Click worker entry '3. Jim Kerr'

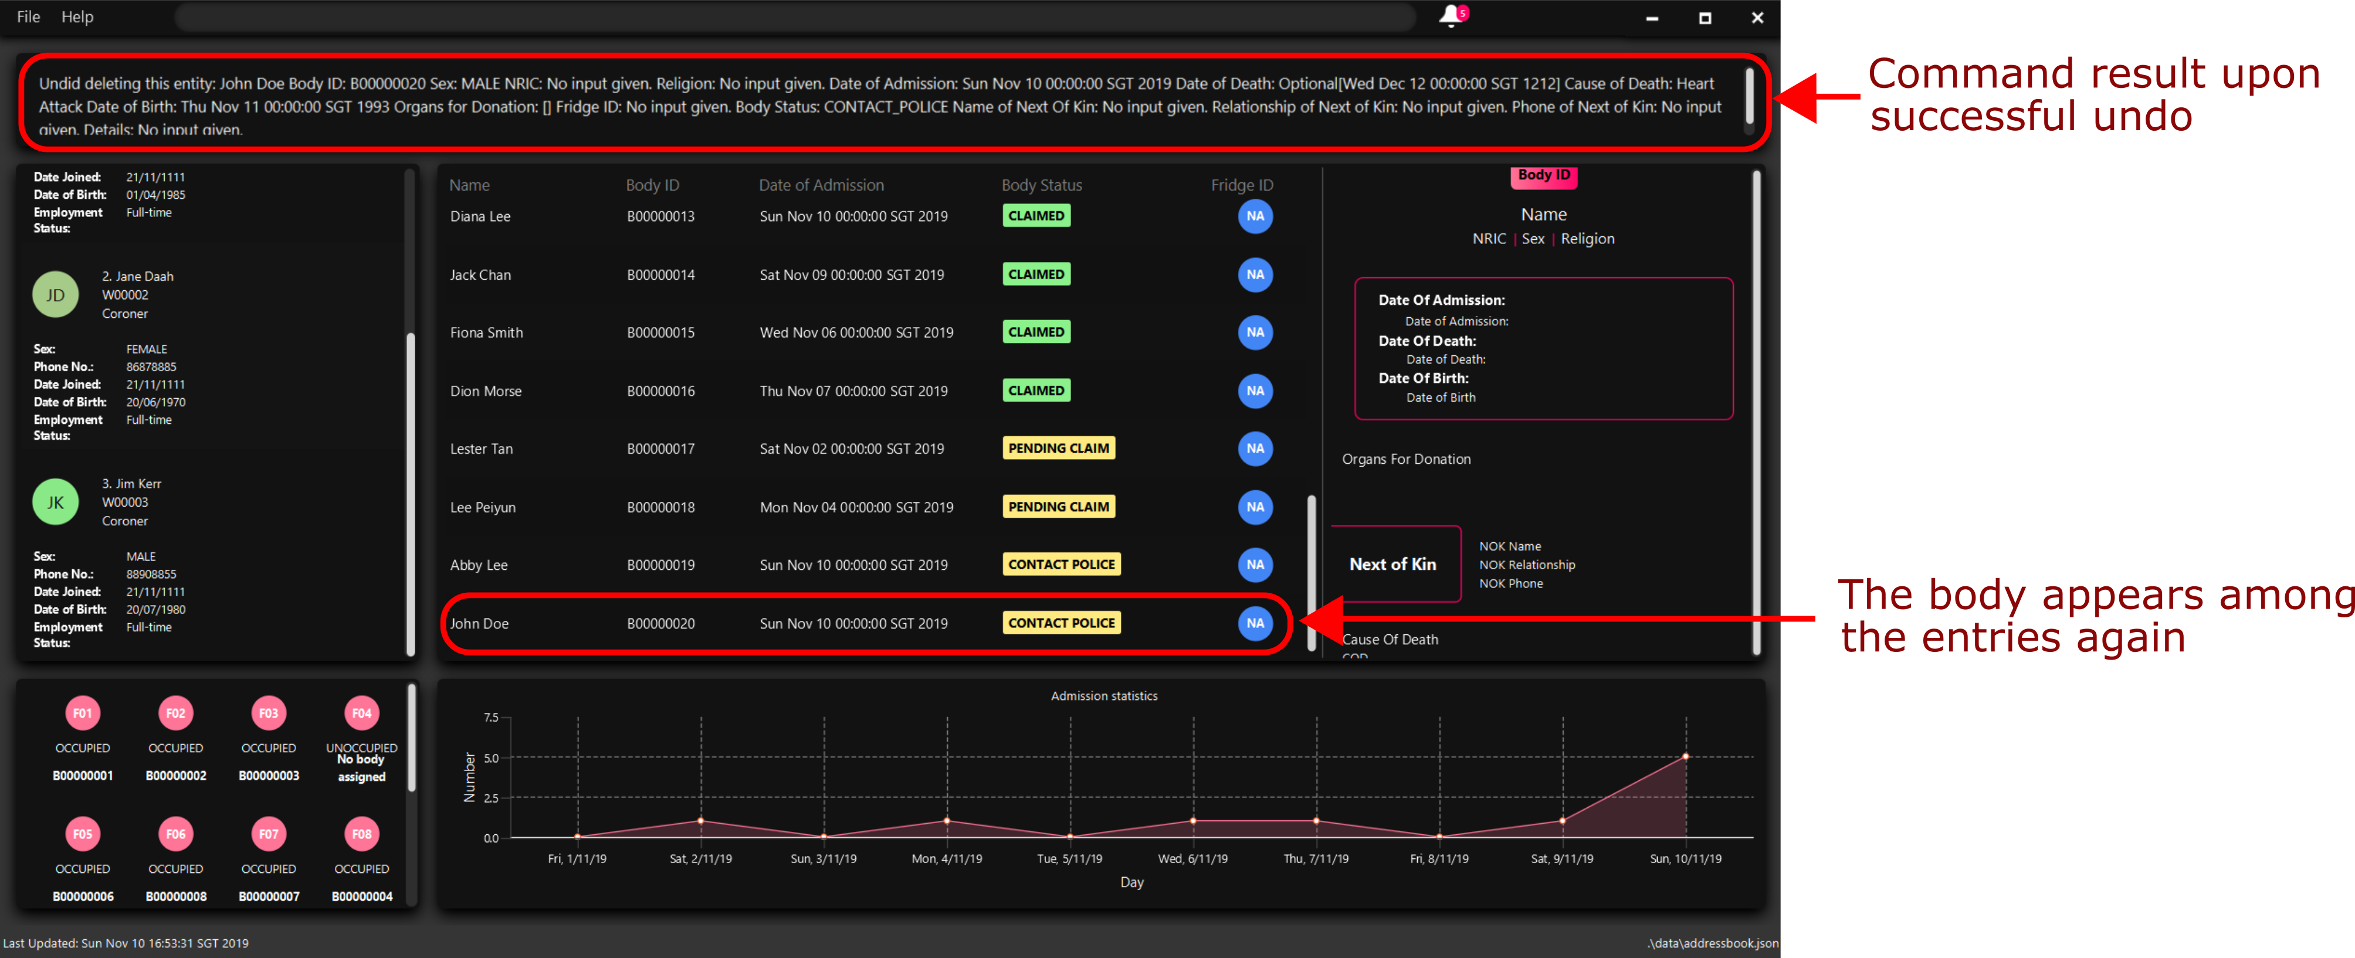pos(131,484)
